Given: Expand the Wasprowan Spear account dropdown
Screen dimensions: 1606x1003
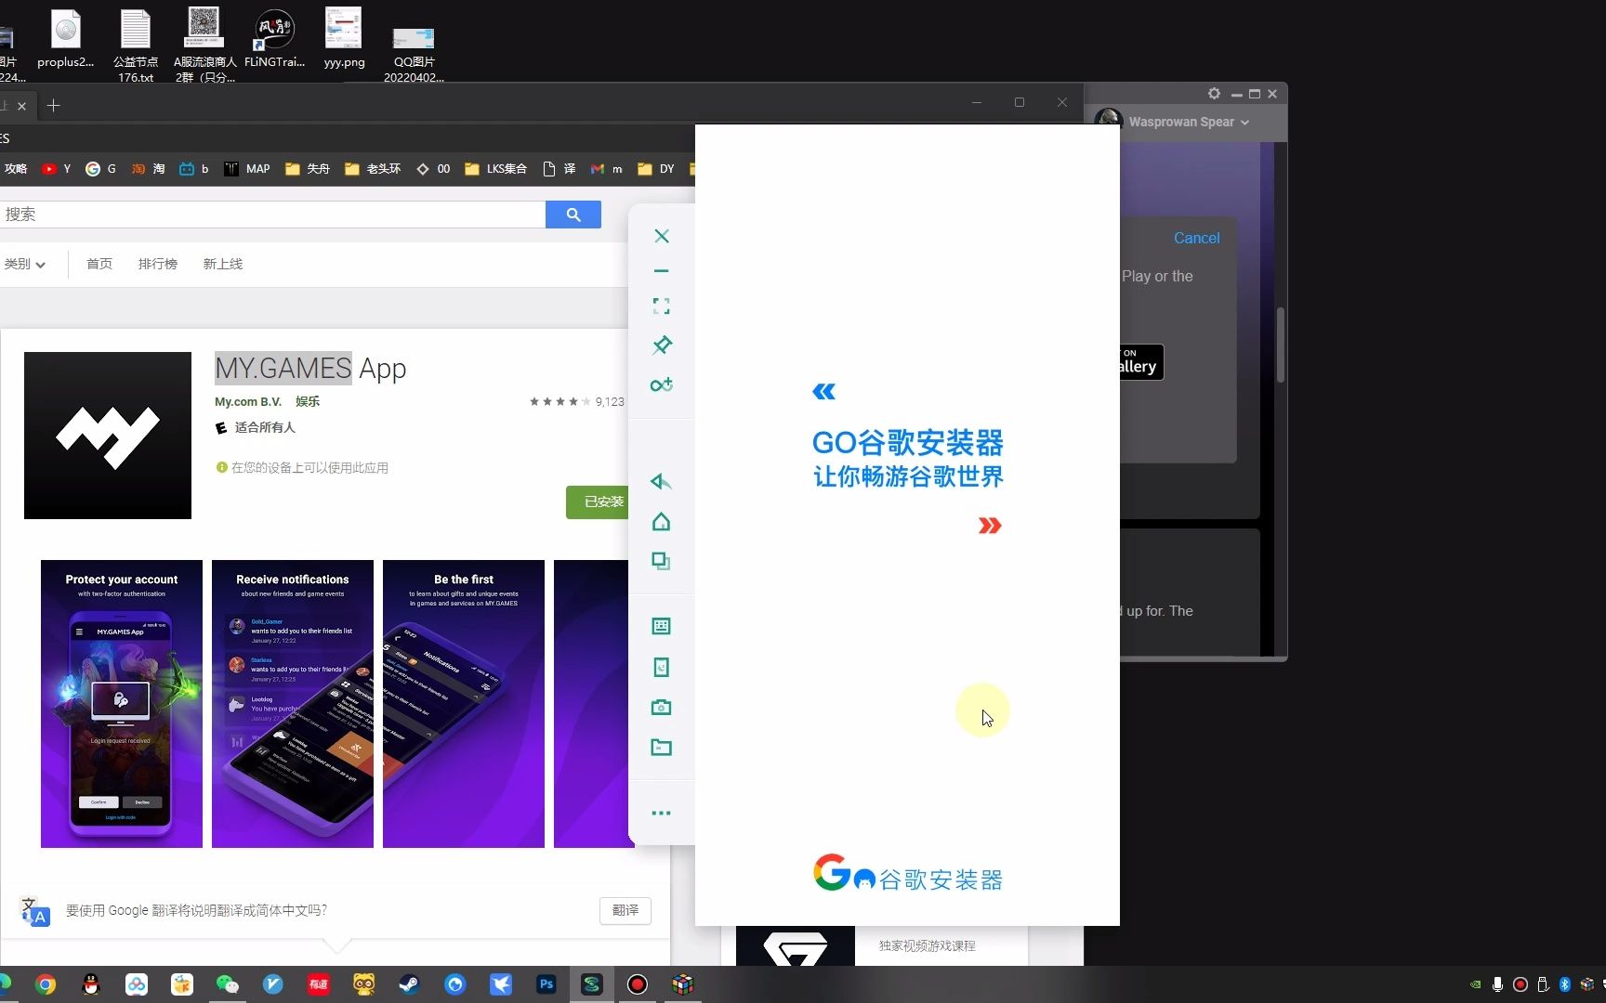Looking at the screenshot, I should pyautogui.click(x=1189, y=122).
